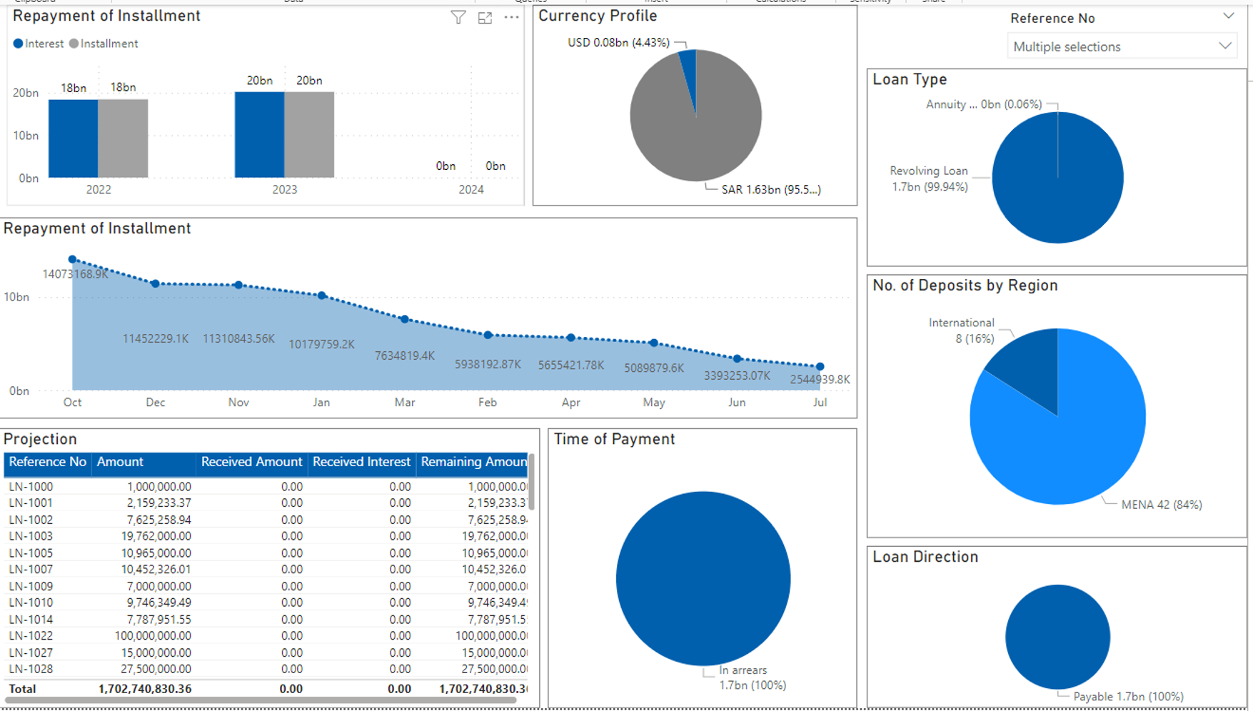The height and width of the screenshot is (711, 1253).
Task: Open focus mode for Repayment of Installment
Action: pyautogui.click(x=485, y=18)
